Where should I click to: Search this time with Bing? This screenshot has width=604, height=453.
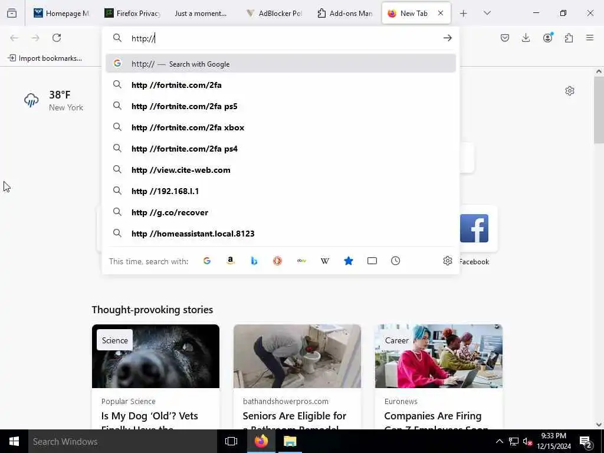[x=254, y=261]
